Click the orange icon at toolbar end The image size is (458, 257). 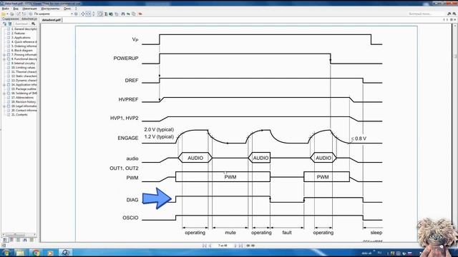click(140, 14)
